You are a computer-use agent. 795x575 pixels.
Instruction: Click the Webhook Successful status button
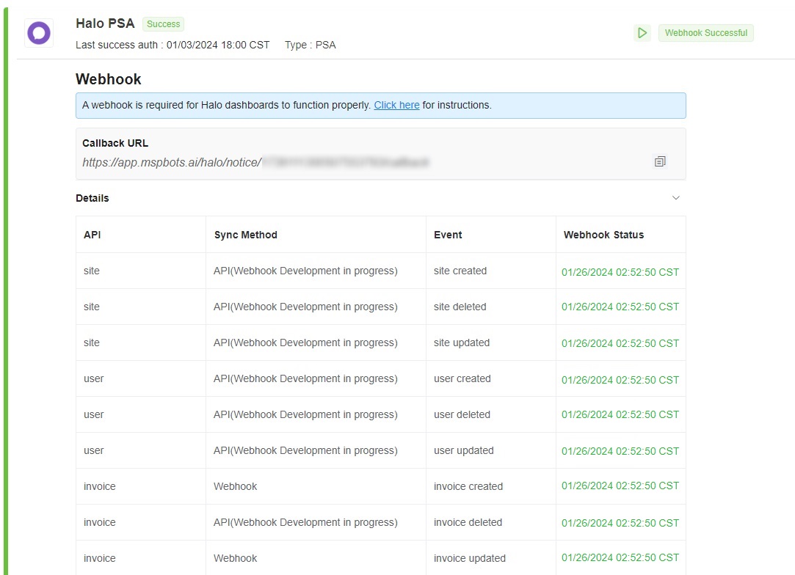(x=705, y=33)
